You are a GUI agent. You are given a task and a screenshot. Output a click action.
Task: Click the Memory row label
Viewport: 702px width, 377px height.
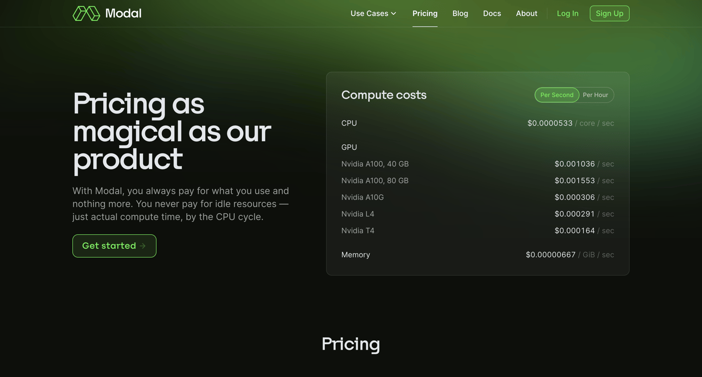click(356, 255)
